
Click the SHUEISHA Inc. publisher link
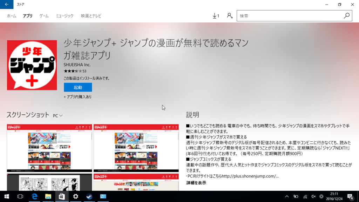pos(77,65)
